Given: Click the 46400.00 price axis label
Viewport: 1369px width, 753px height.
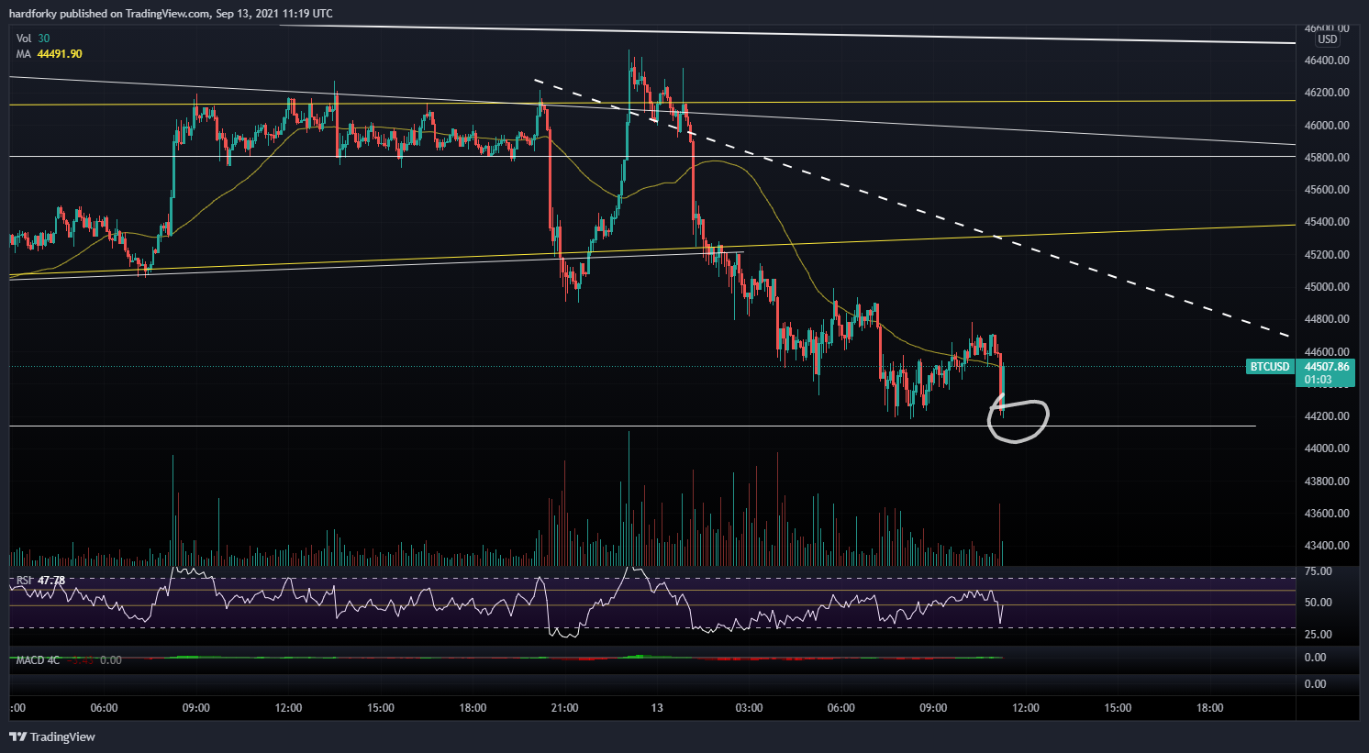Looking at the screenshot, I should click(1327, 61).
